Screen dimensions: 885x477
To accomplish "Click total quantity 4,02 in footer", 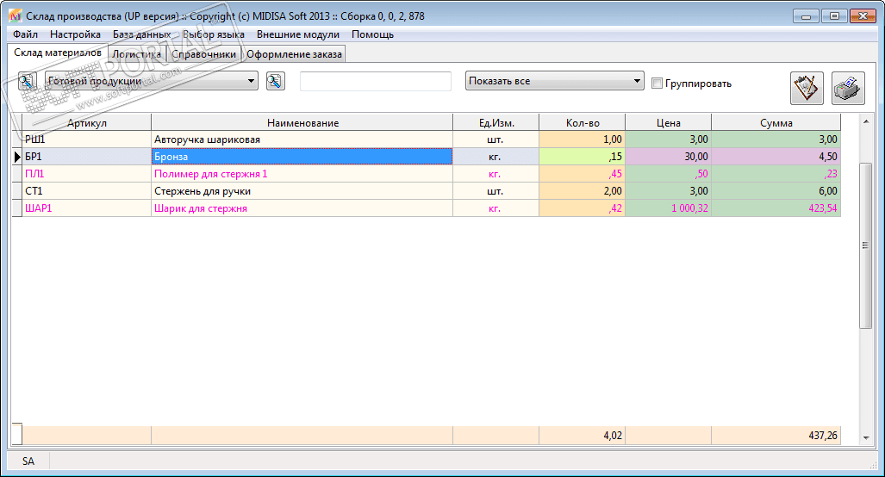I will click(583, 436).
